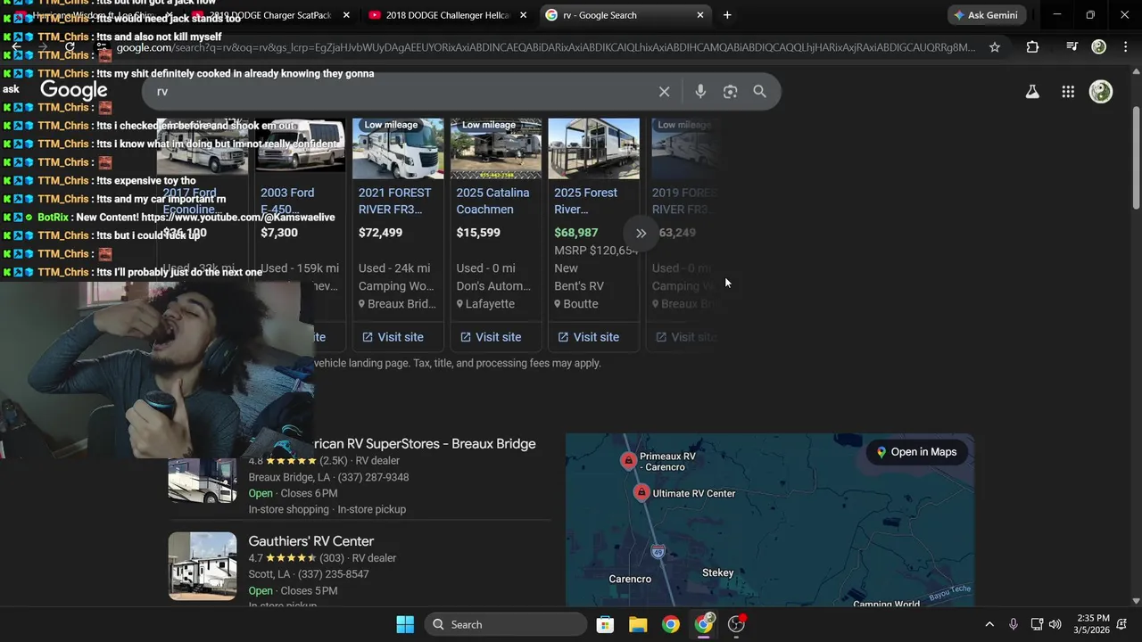This screenshot has width=1142, height=642.
Task: Select the Ultimate RV Center map pin
Action: (x=641, y=492)
